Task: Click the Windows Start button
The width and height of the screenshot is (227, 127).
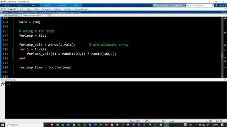Action: click(x=2, y=125)
